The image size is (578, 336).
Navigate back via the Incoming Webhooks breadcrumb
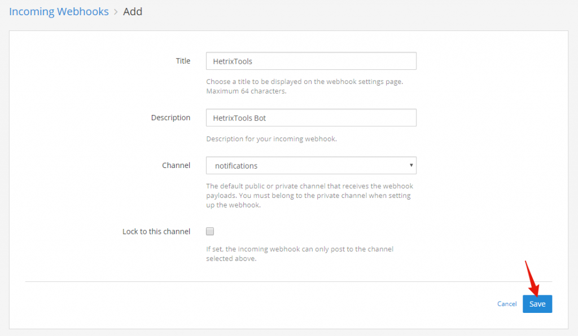point(59,11)
